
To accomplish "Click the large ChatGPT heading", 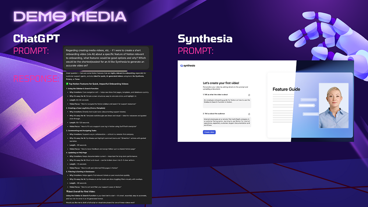I will (36, 39).
